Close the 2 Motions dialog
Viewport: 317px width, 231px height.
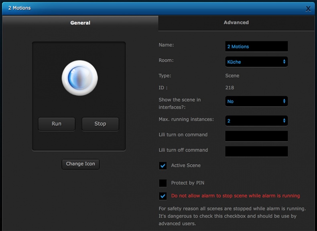coord(308,8)
